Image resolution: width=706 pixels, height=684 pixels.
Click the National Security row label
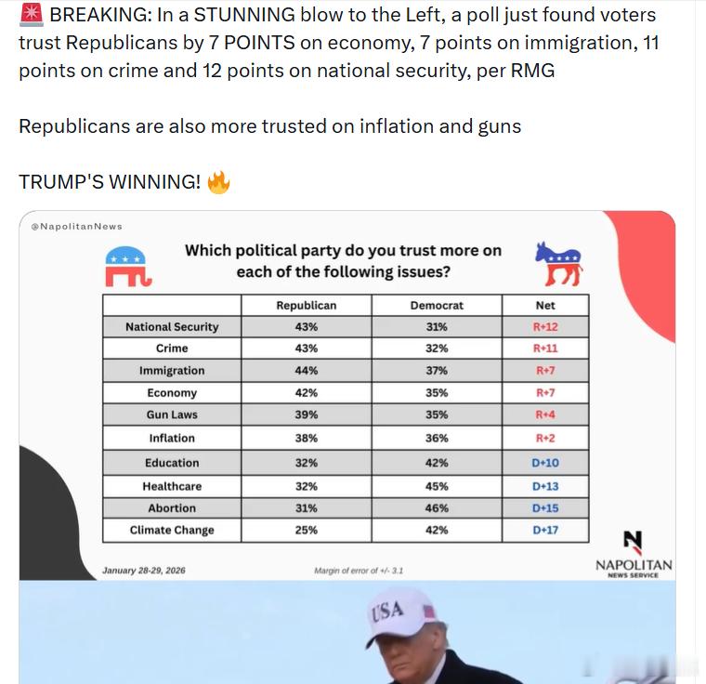pos(172,327)
